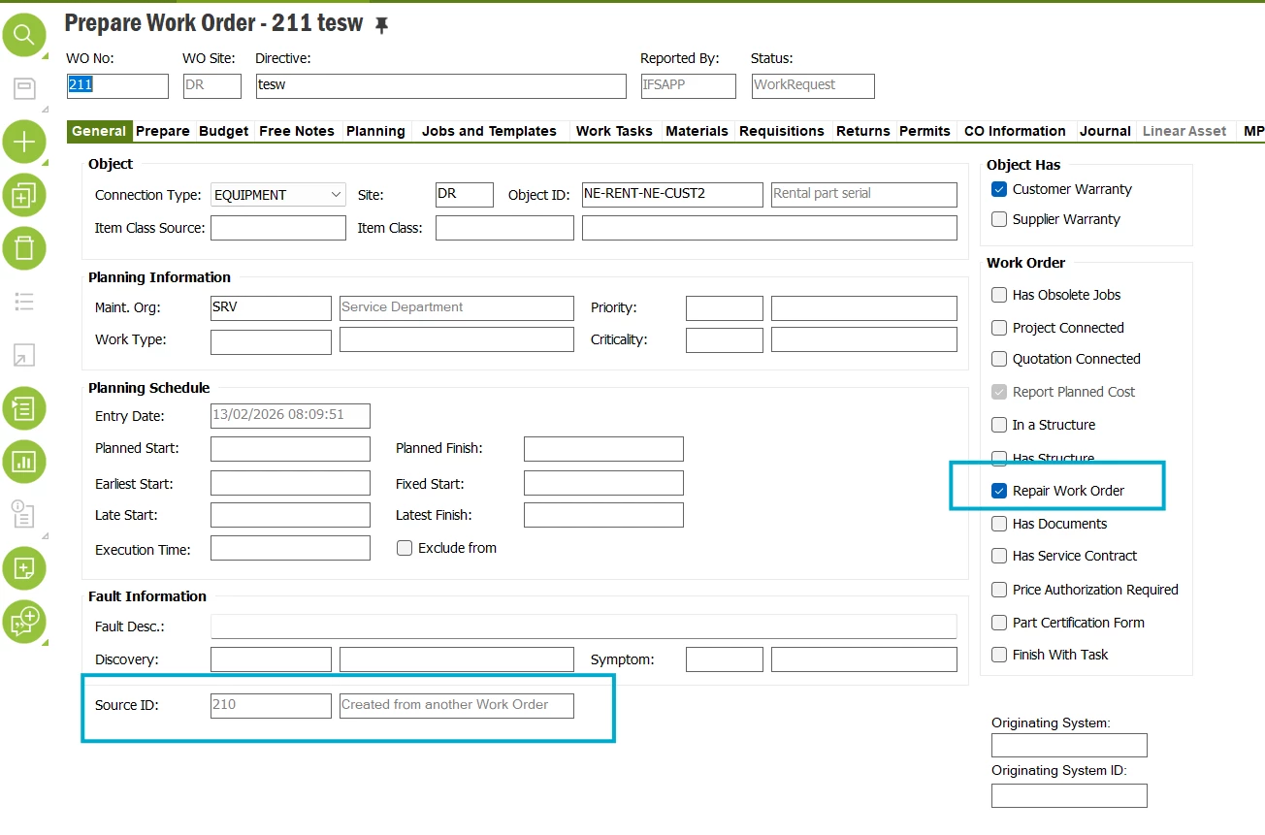Click the green Search magnifier icon
The width and height of the screenshot is (1265, 835).
tap(24, 36)
